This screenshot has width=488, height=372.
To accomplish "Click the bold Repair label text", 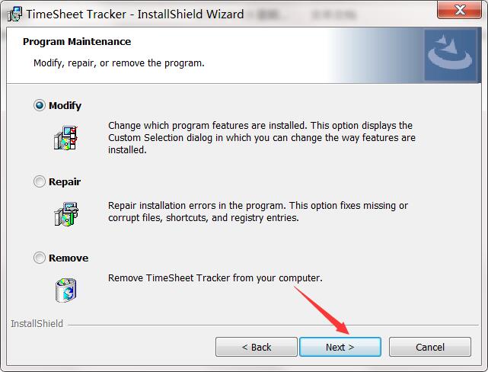I will [65, 181].
